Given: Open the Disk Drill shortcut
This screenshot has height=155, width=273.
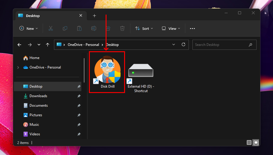Looking at the screenshot, I should click(x=107, y=72).
